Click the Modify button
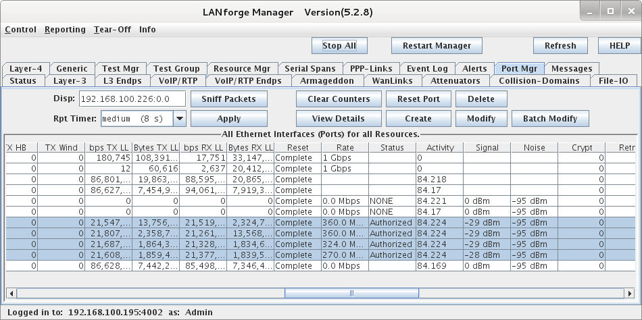The height and width of the screenshot is (320, 642). coord(481,119)
